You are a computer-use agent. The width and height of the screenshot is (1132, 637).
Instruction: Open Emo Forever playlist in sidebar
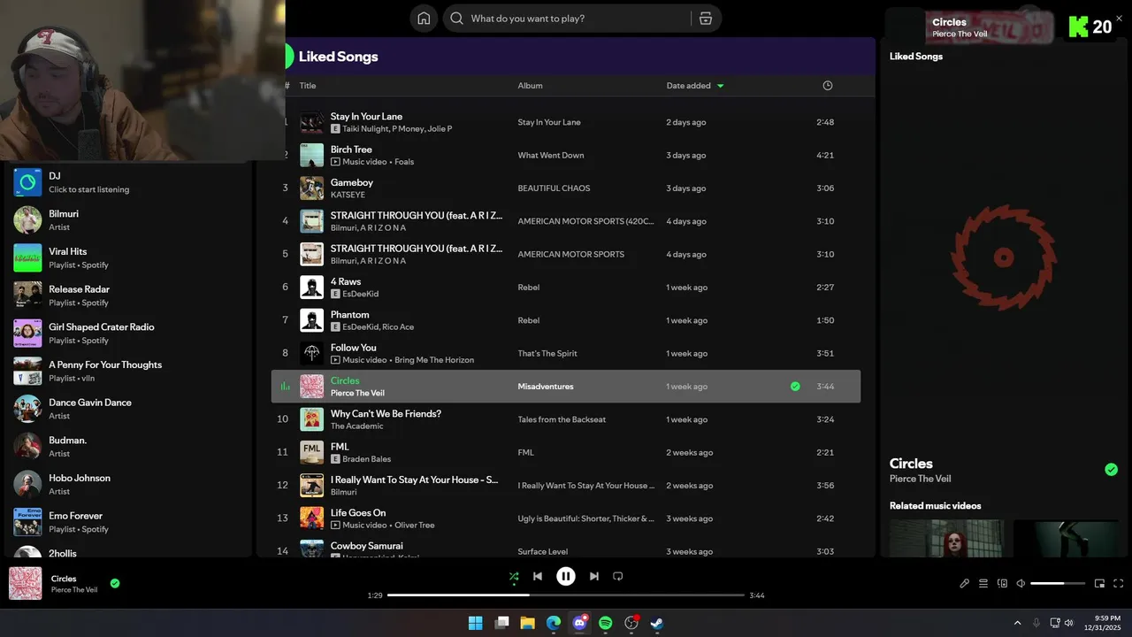[x=129, y=522]
